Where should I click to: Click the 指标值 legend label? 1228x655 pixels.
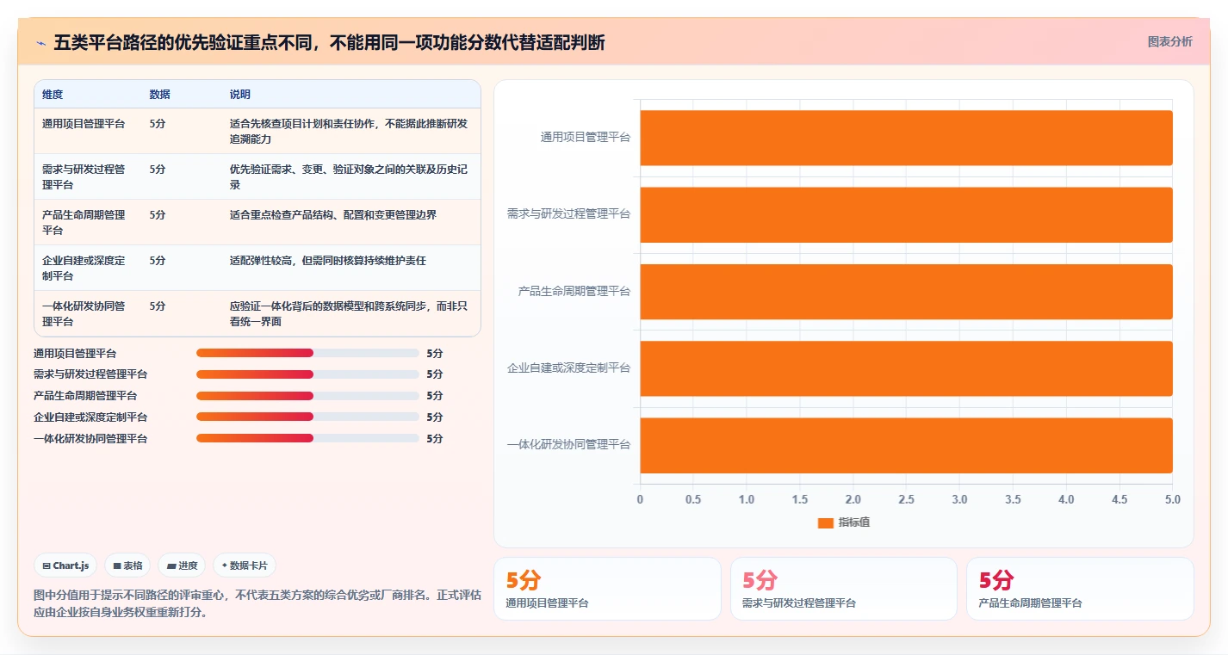tap(854, 522)
